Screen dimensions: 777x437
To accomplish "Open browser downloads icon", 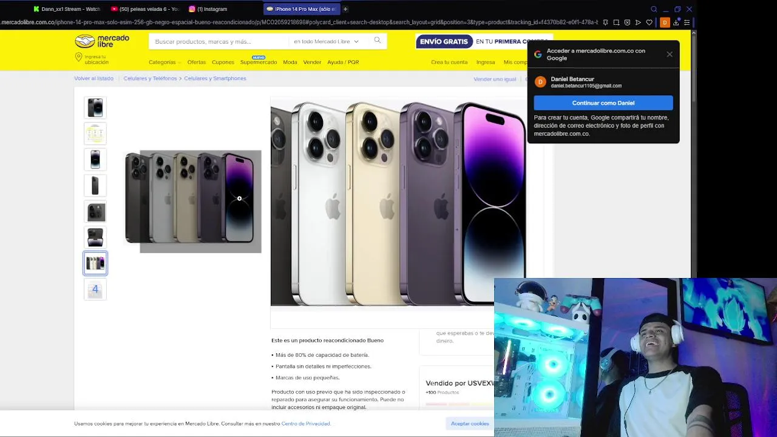I will point(676,22).
